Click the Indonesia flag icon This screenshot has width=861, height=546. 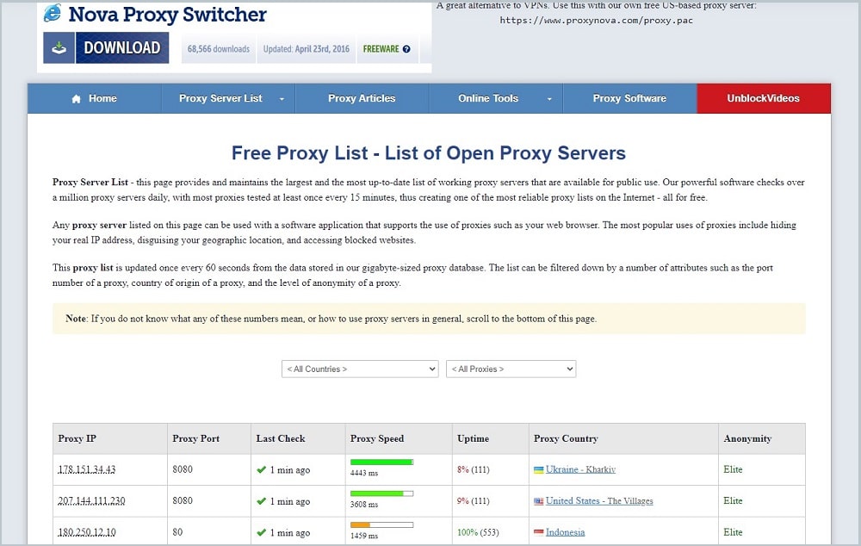pos(539,532)
